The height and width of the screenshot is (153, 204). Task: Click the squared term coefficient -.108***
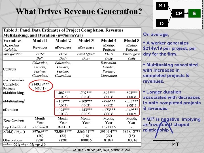(63, 101)
